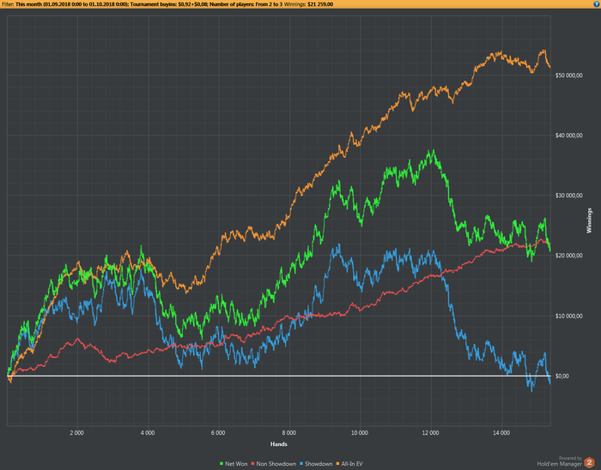Click the $10 000,00 axis label
The width and height of the screenshot is (601, 470).
(568, 316)
